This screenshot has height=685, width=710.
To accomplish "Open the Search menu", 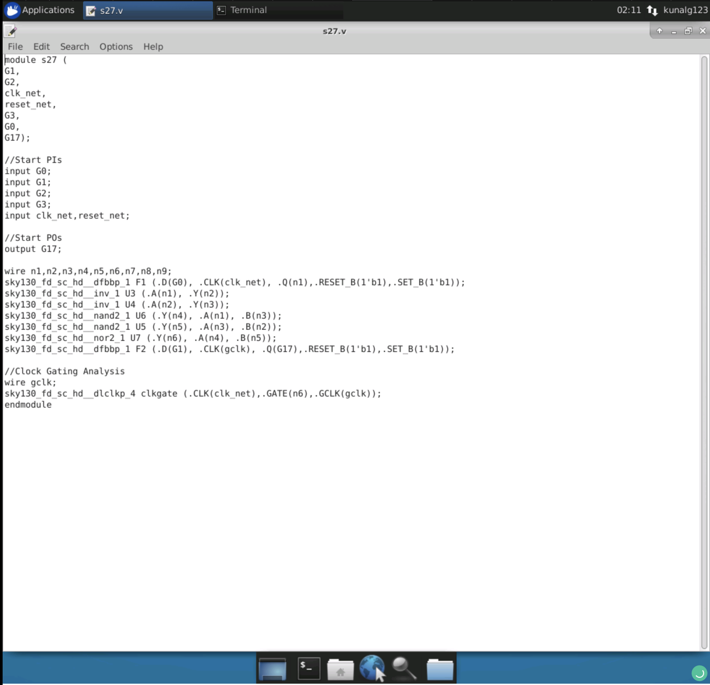I will 74,46.
